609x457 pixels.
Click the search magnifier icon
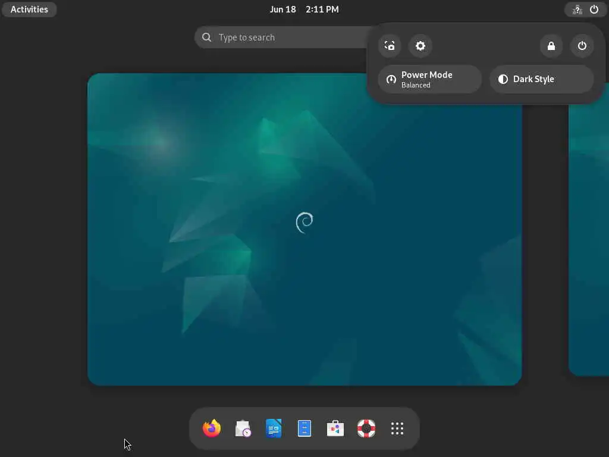(206, 37)
